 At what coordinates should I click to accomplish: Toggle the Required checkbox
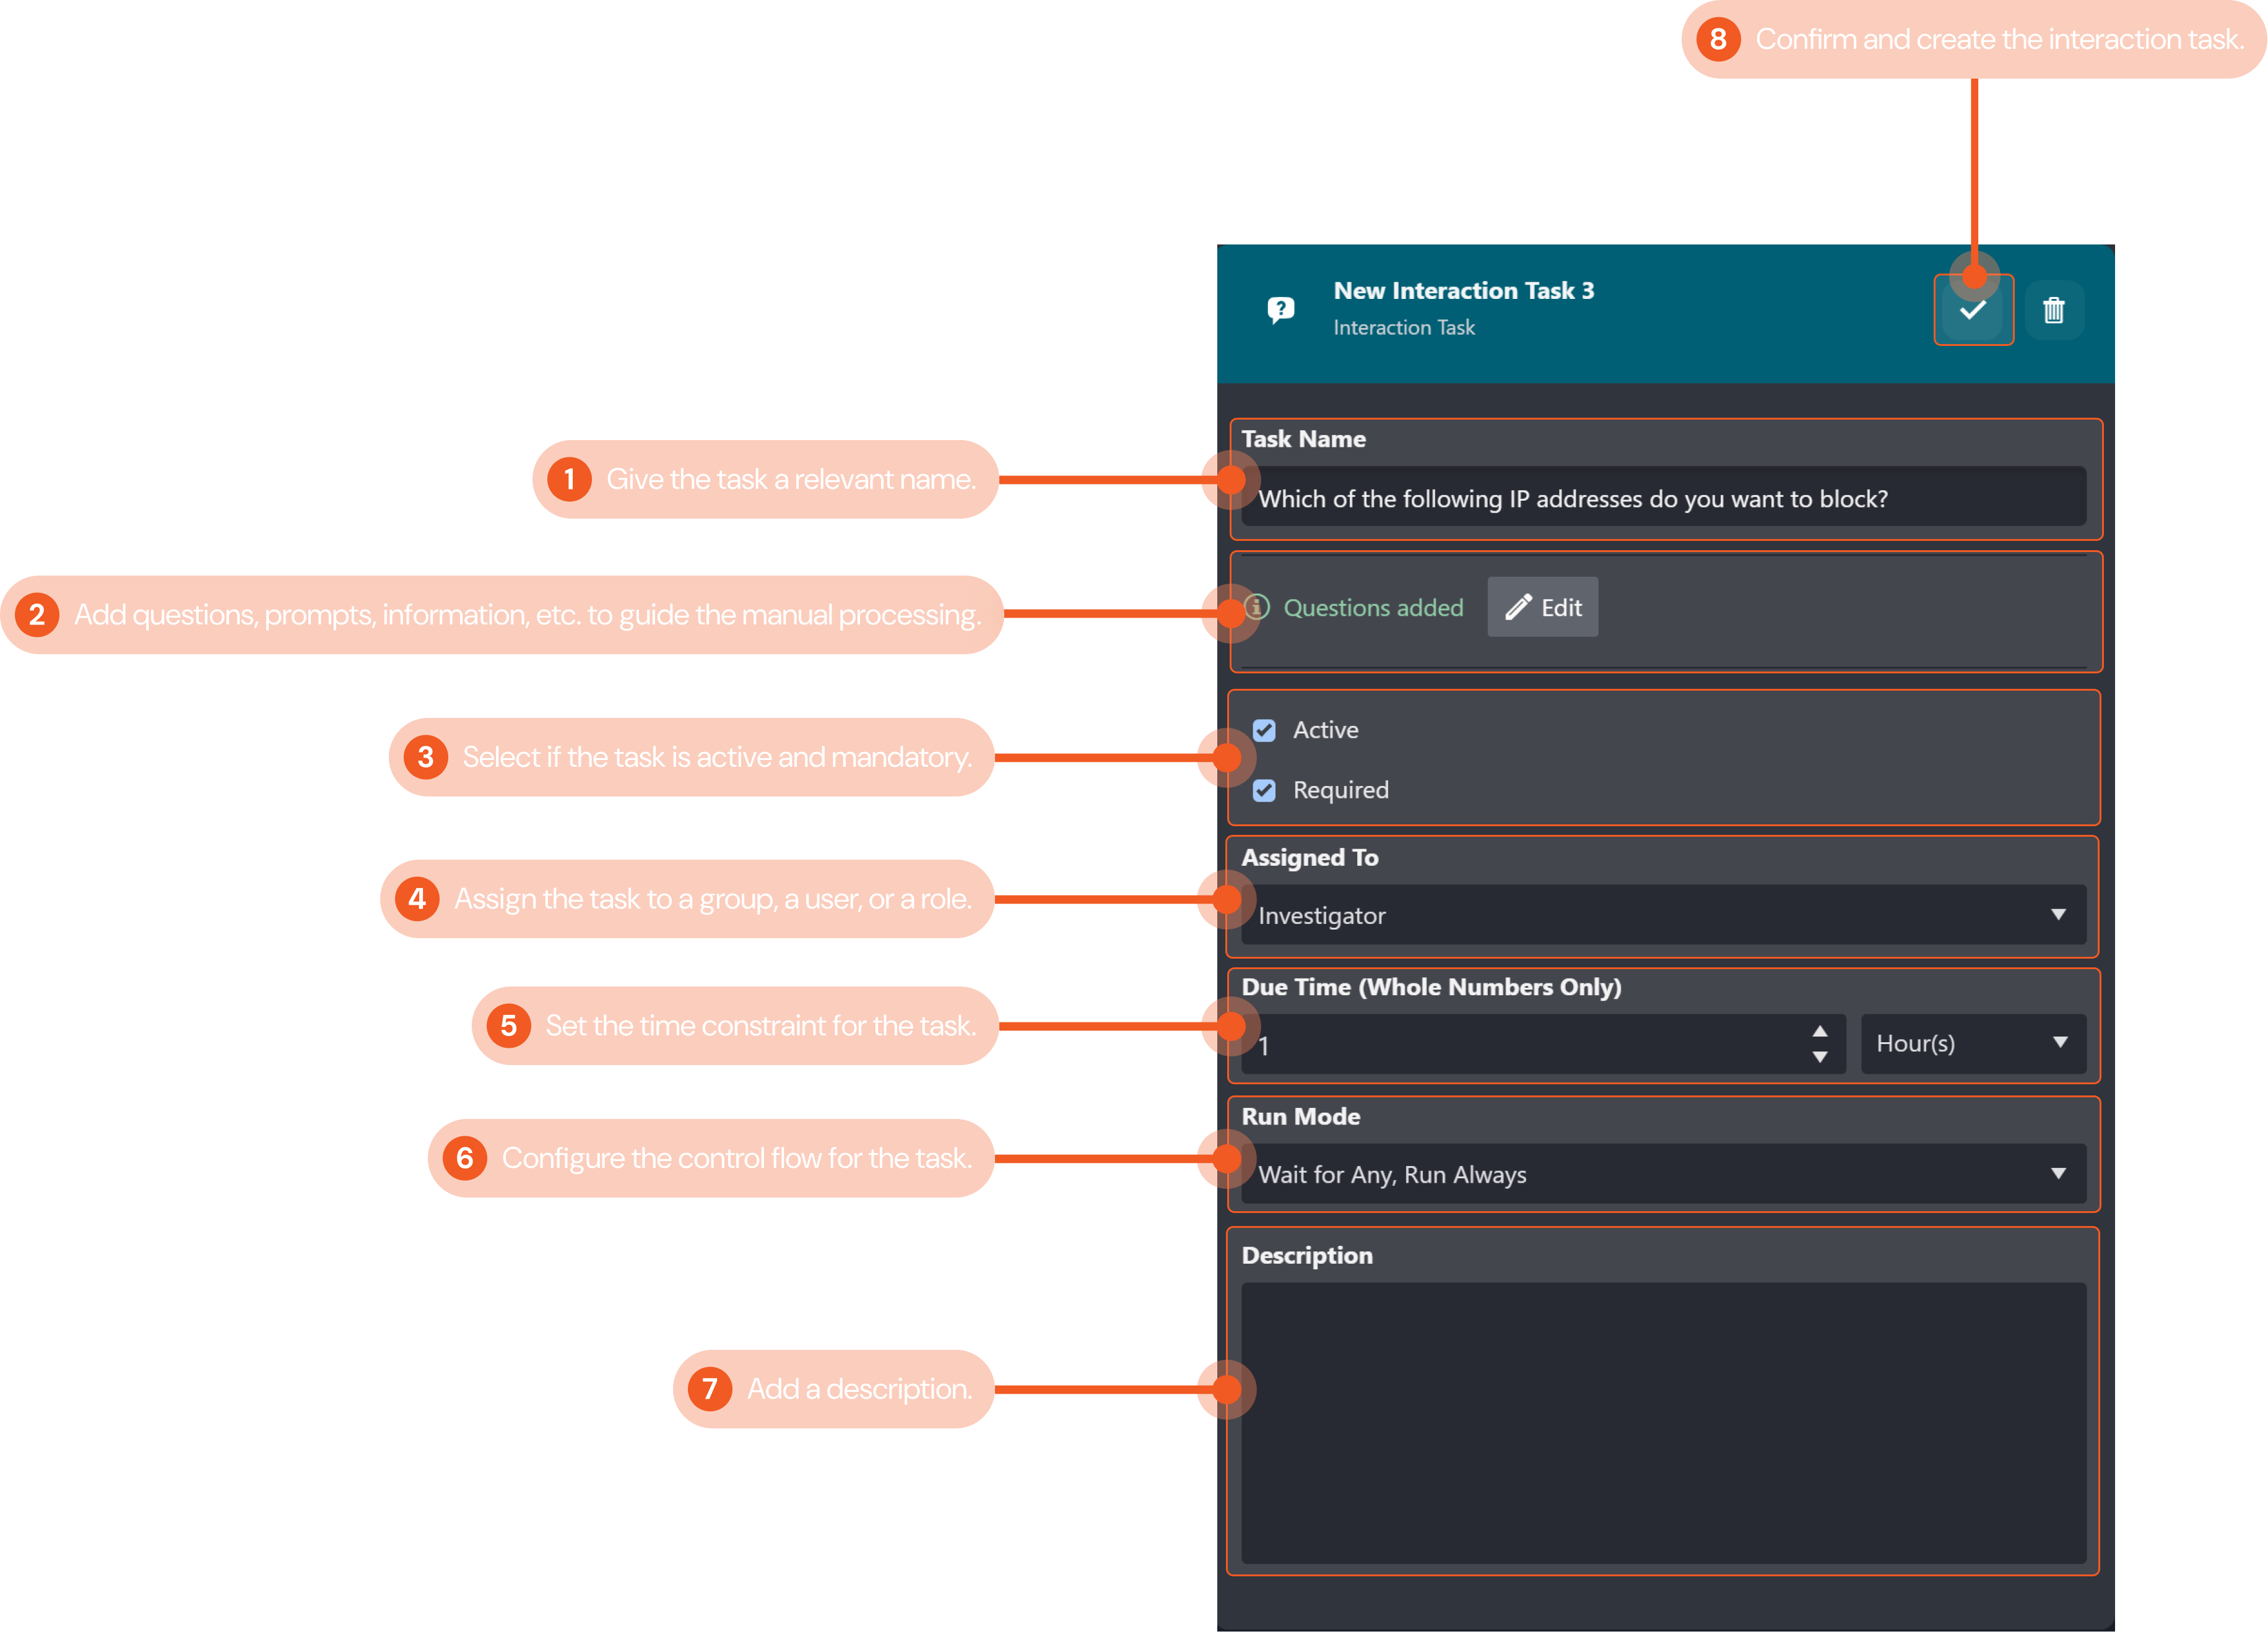click(1264, 790)
